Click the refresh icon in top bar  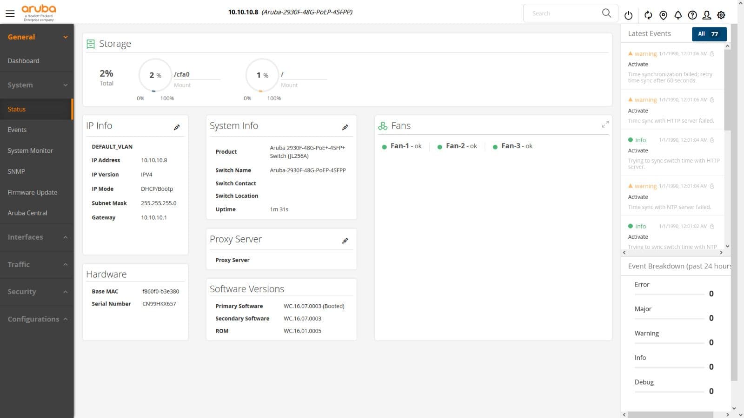click(648, 15)
